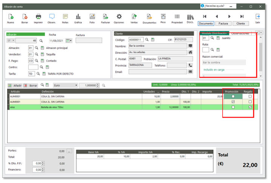The height and width of the screenshot is (183, 271).
Task: Click the distribution panel scroll down arrow
Action: point(261,76)
